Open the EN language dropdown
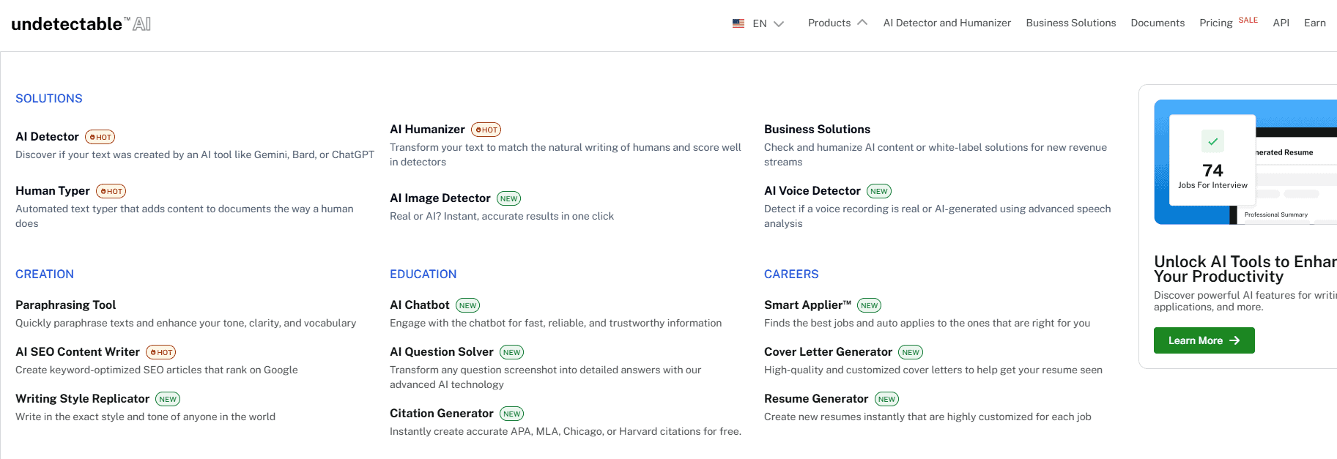Viewport: 1337px width, 459px height. tap(768, 23)
